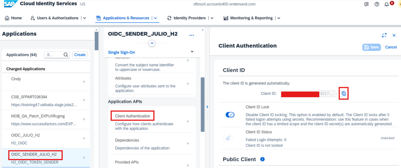This screenshot has width=401, height=168.
Task: Close the Client Authentication panel
Action: (394, 35)
